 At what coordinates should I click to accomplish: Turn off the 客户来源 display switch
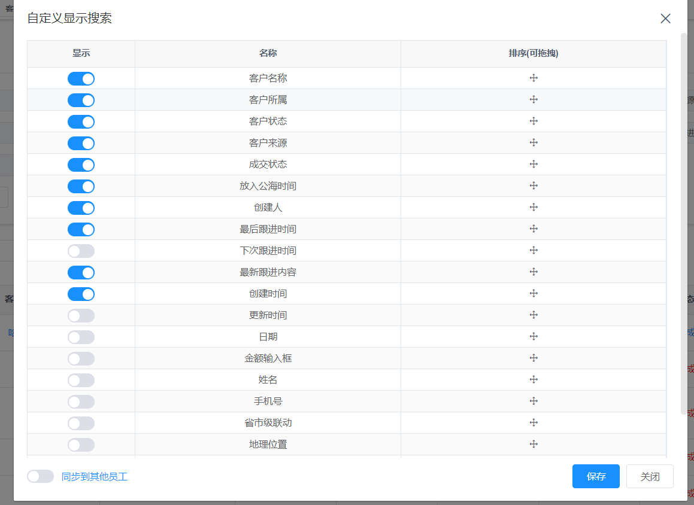coord(81,144)
